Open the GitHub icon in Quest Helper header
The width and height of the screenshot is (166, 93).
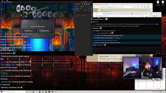point(87,4)
